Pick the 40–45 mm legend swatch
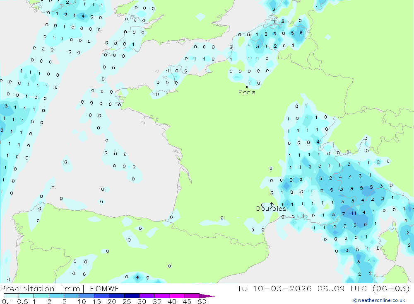 point(177,296)
